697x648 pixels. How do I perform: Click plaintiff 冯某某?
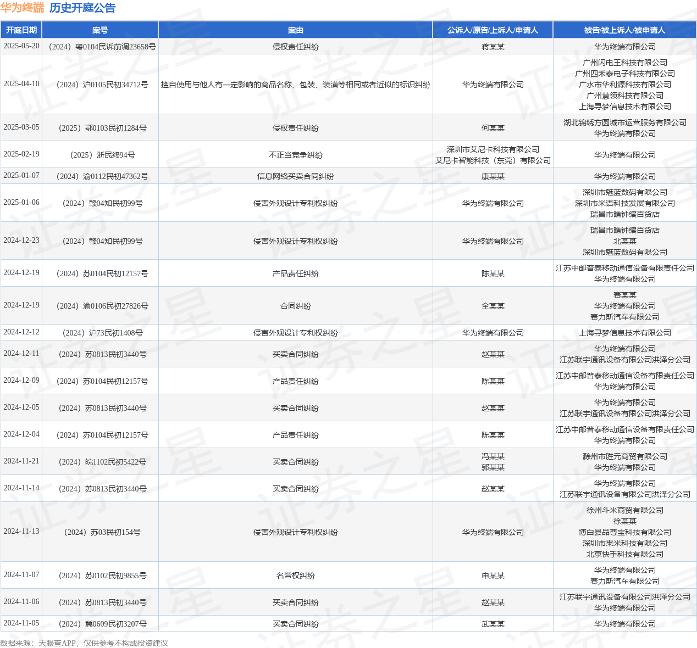(493, 456)
